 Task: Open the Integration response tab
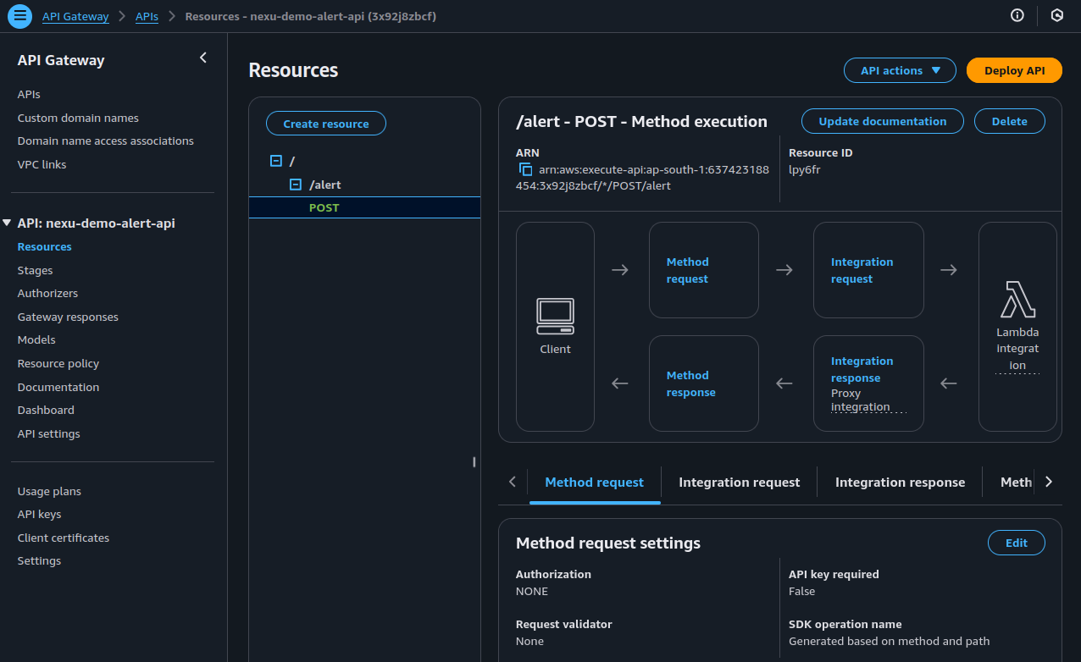pos(899,482)
